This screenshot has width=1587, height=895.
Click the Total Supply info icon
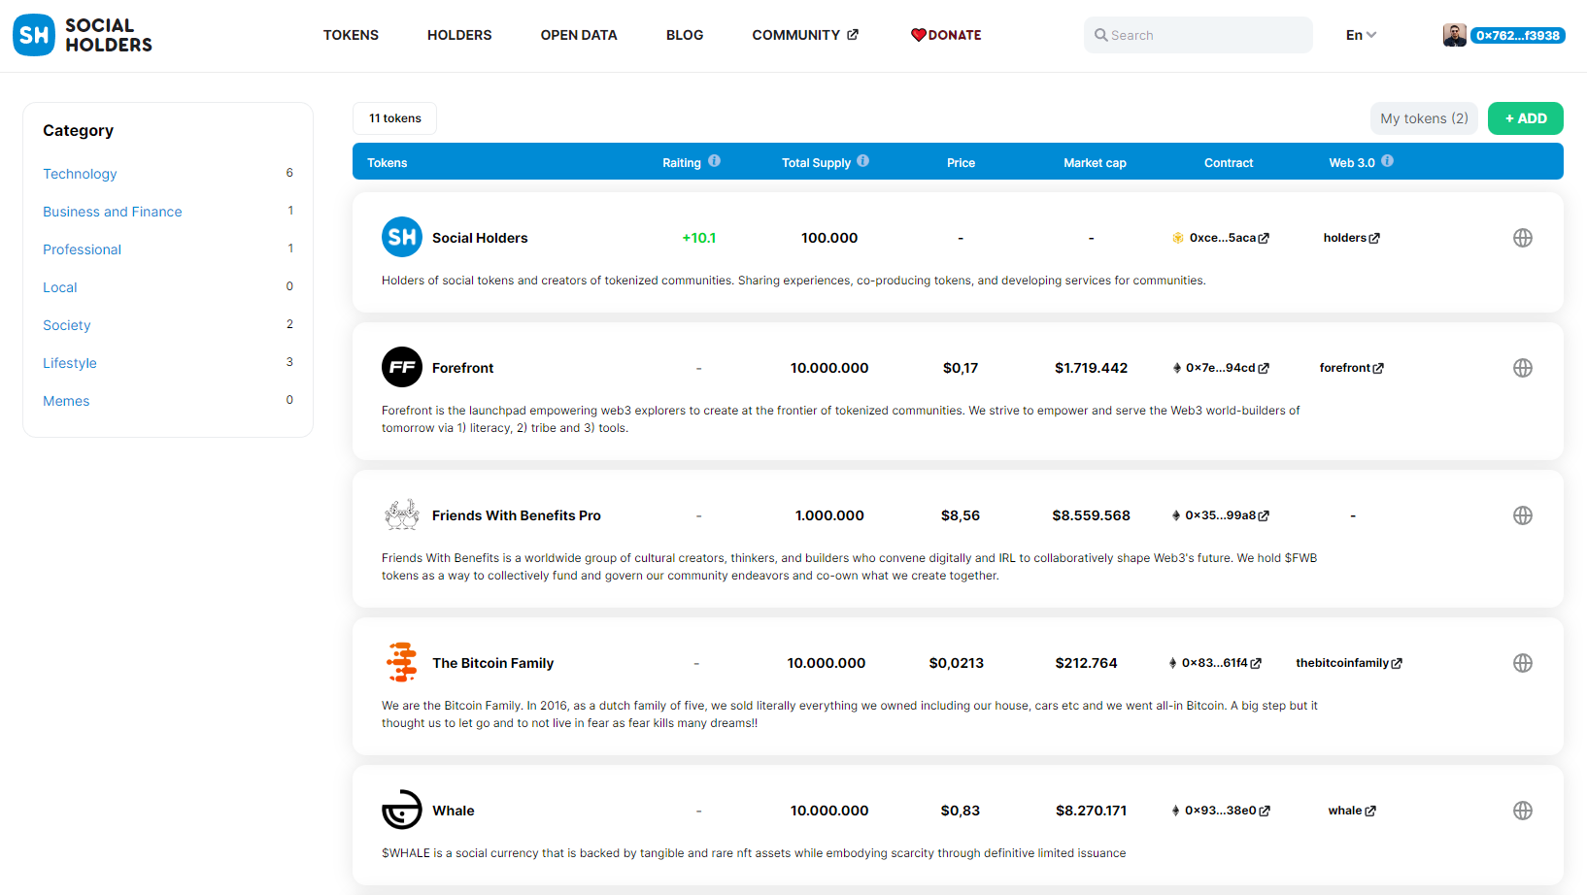(863, 161)
